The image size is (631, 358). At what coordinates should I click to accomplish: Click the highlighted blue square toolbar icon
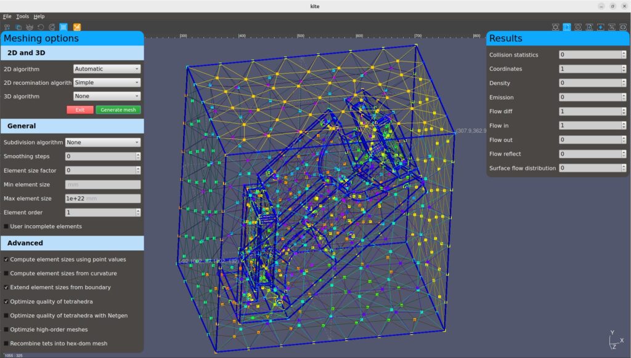(63, 27)
